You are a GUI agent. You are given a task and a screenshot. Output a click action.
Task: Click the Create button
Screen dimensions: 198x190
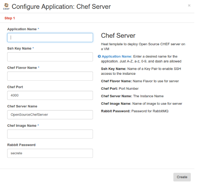click(182, 177)
